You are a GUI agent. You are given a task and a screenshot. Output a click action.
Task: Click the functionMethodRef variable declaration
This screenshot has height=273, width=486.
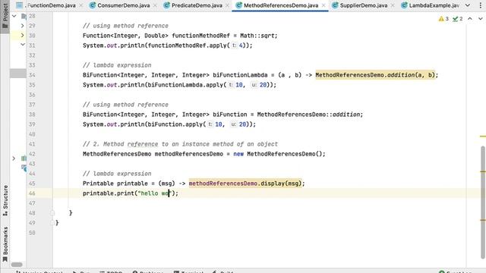coord(200,36)
